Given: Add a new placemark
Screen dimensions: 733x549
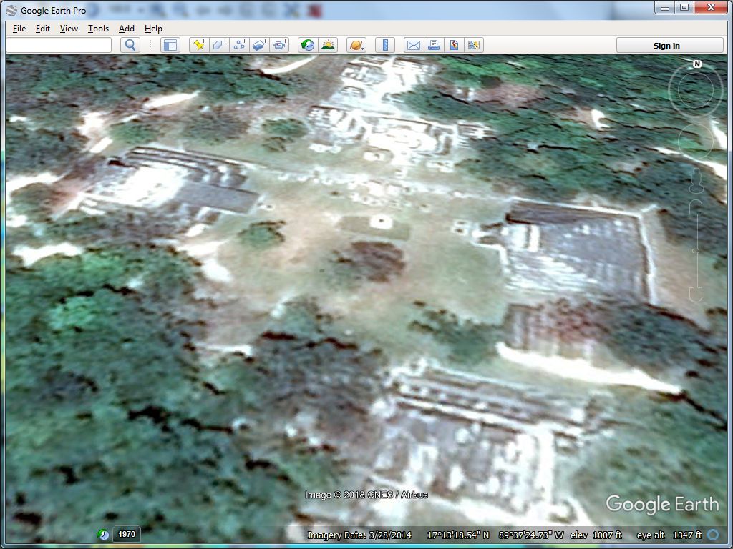Looking at the screenshot, I should tap(199, 45).
